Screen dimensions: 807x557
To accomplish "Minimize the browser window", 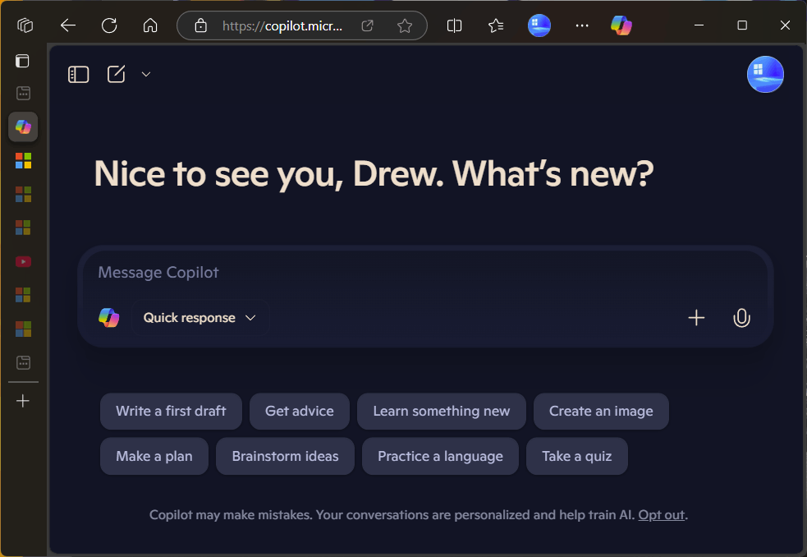I will pyautogui.click(x=699, y=25).
